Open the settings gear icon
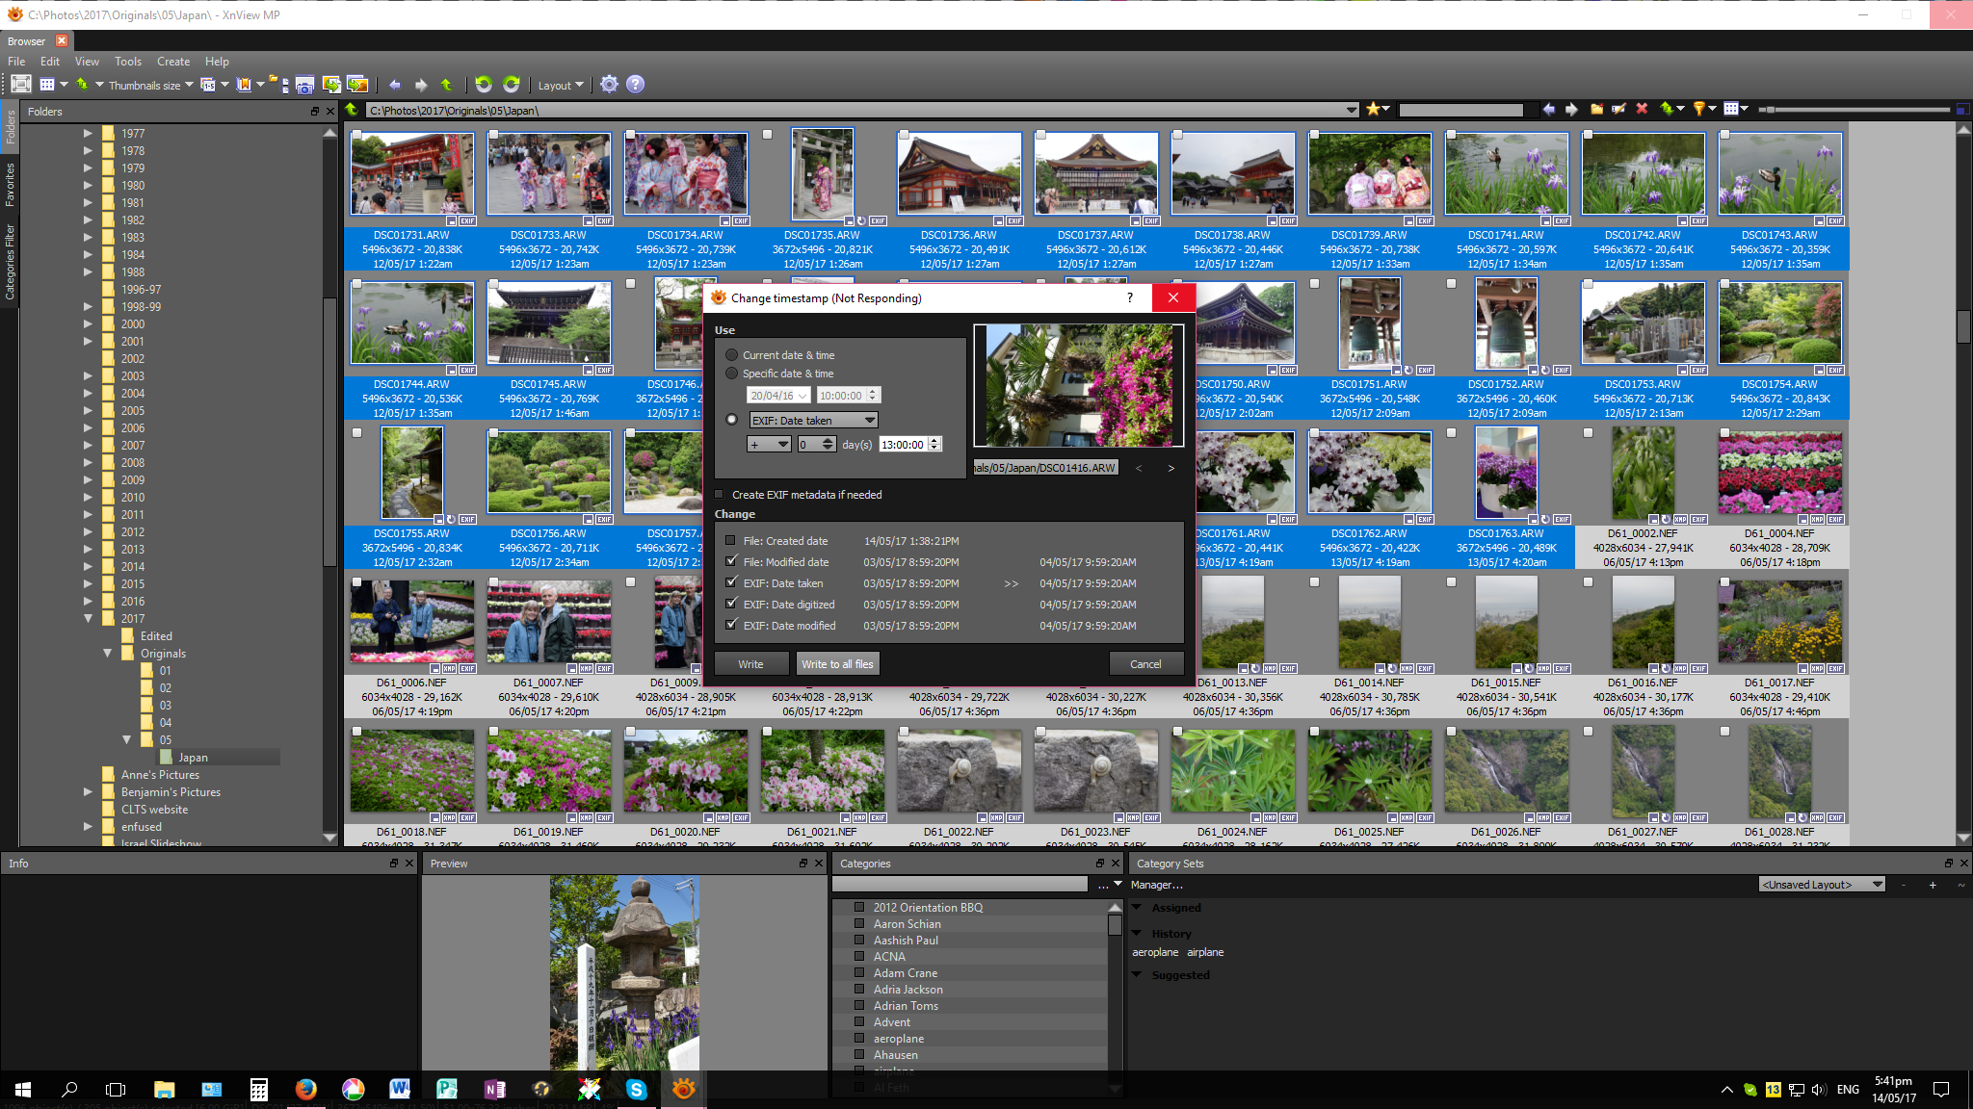1973x1109 pixels. coord(609,85)
